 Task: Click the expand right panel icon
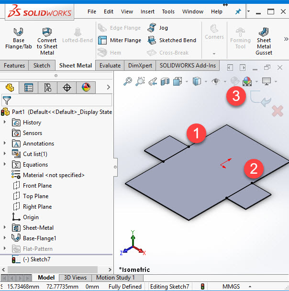pyautogui.click(x=243, y=67)
